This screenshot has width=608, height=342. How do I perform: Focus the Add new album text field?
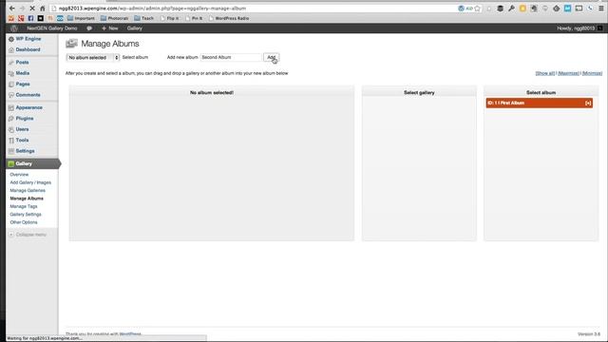(231, 57)
